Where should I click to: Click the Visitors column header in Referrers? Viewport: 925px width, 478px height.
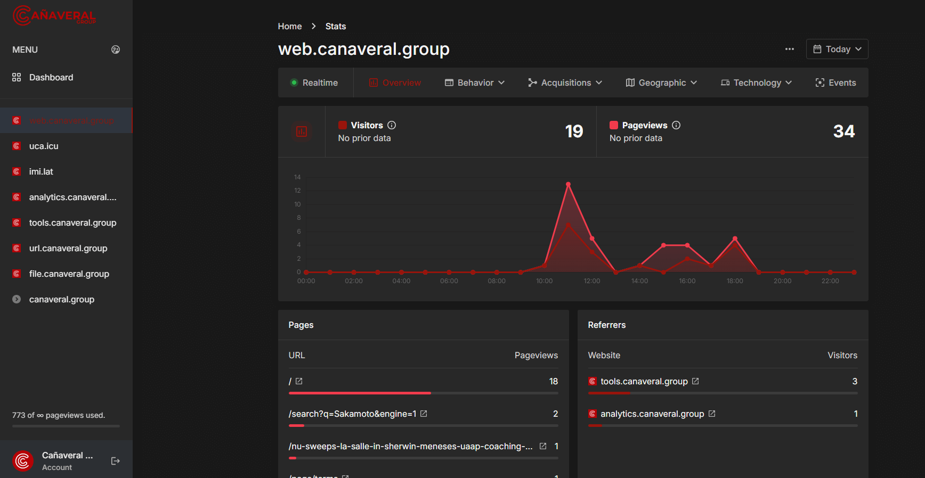tap(842, 355)
